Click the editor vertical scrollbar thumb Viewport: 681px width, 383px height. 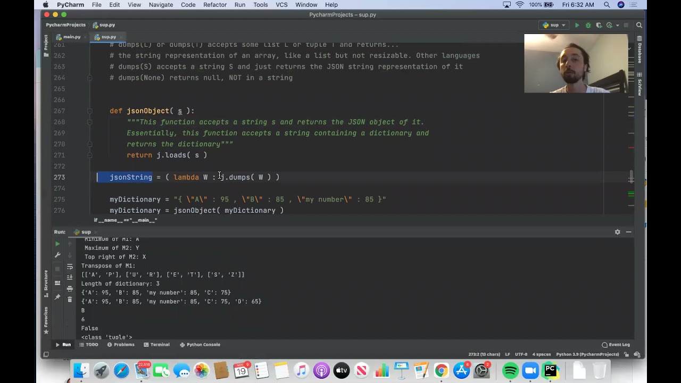click(x=631, y=176)
